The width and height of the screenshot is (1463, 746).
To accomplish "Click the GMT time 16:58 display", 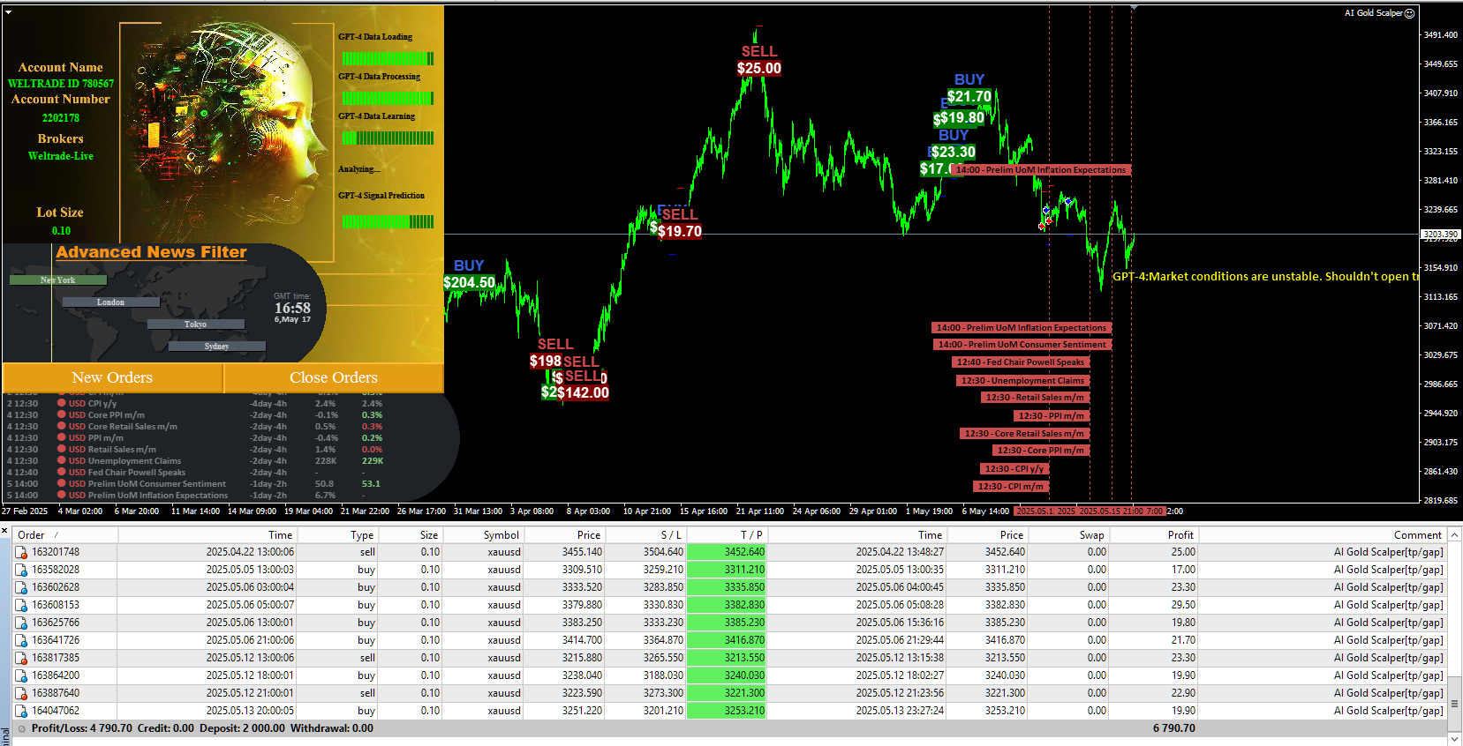I will pos(292,308).
